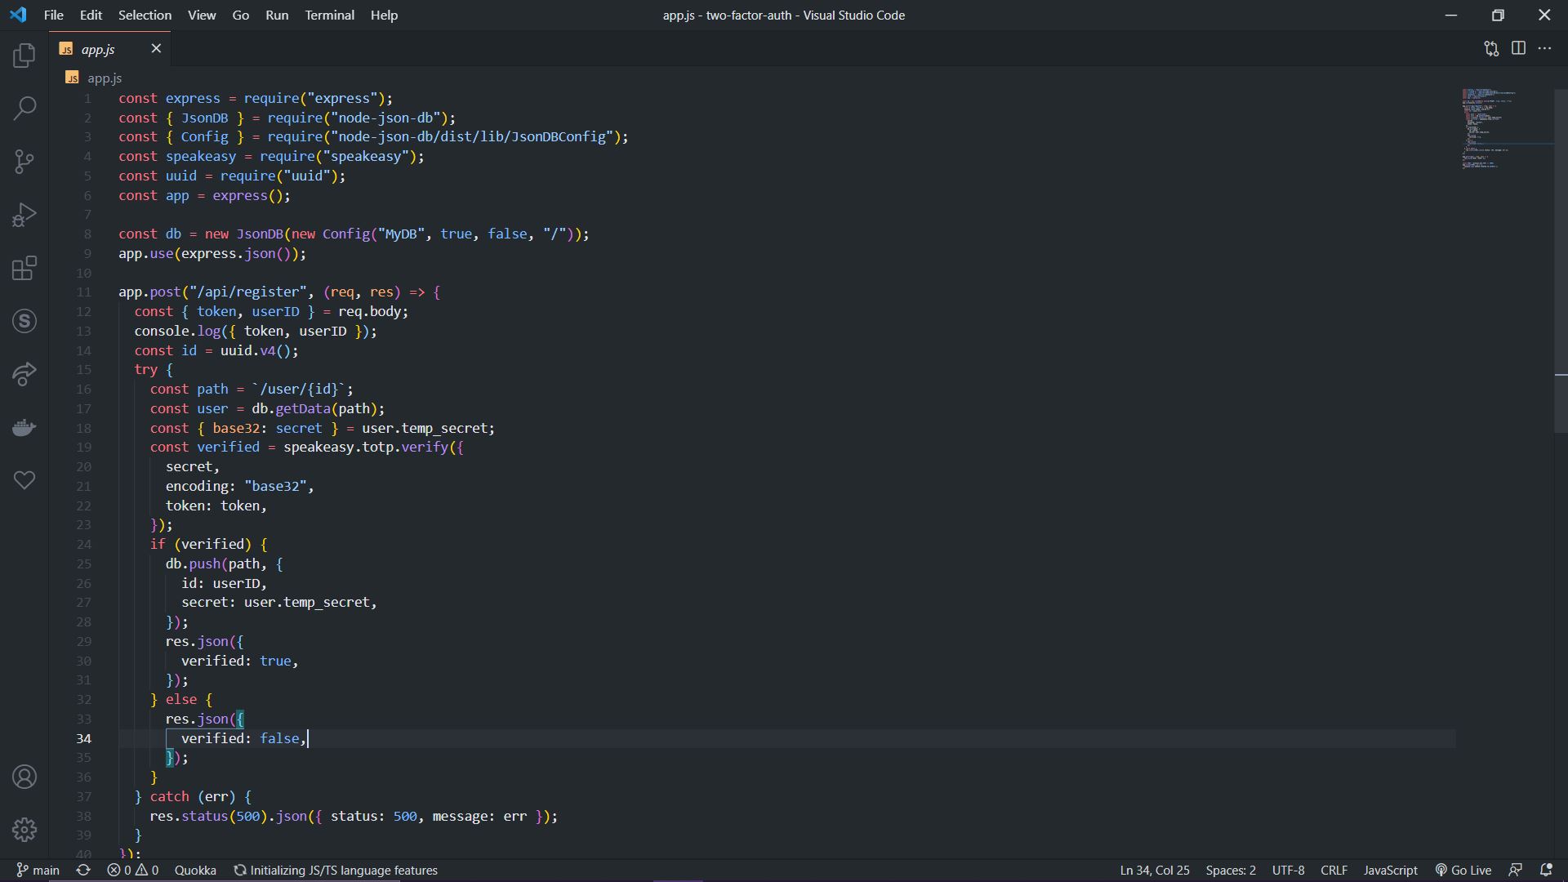
Task: Toggle Go Live server in the status bar
Action: pos(1462,871)
